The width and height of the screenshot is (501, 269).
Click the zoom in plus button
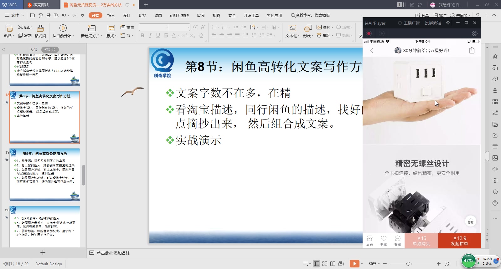pos(439,264)
